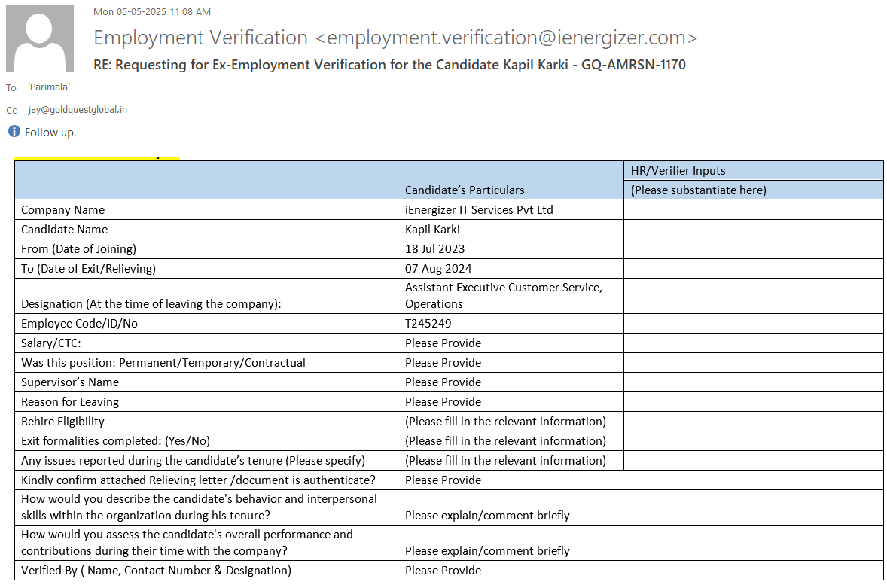Click empty HR input cell for Company Name
This screenshot has width=887, height=588.
pyautogui.click(x=753, y=210)
